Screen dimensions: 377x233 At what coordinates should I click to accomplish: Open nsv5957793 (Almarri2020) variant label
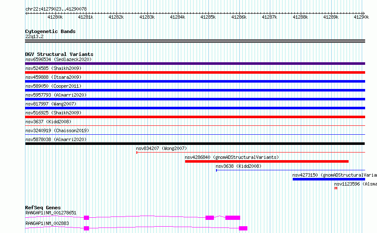56,95
